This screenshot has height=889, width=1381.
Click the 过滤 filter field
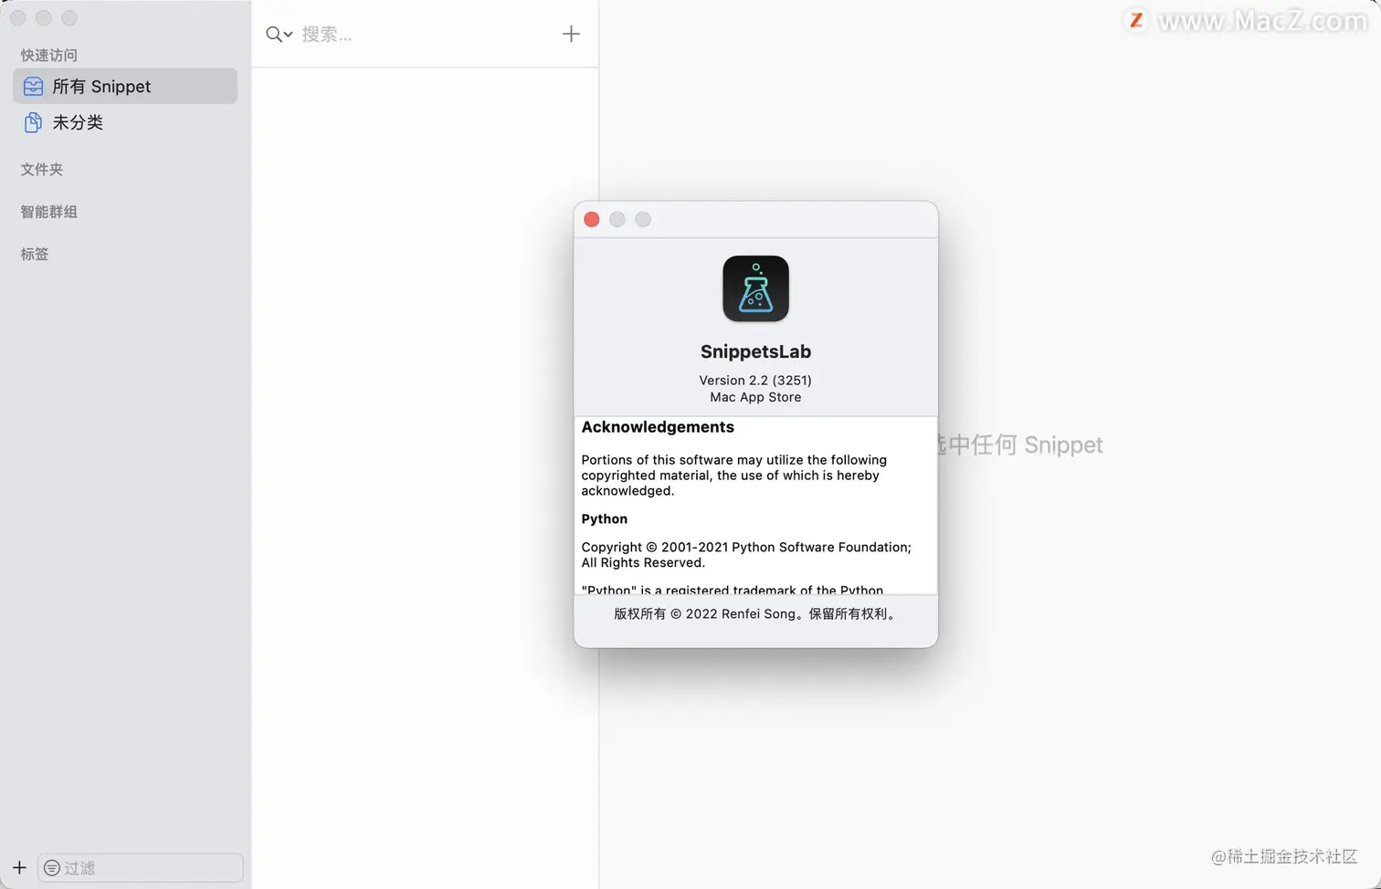pyautogui.click(x=141, y=867)
